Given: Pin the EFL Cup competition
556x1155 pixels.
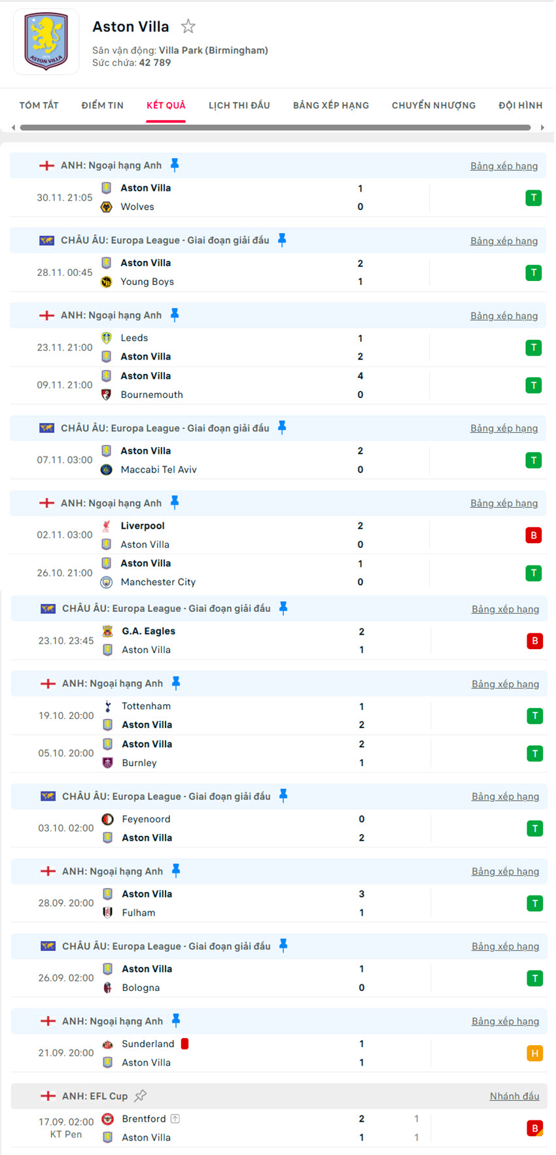Looking at the screenshot, I should click(141, 1096).
